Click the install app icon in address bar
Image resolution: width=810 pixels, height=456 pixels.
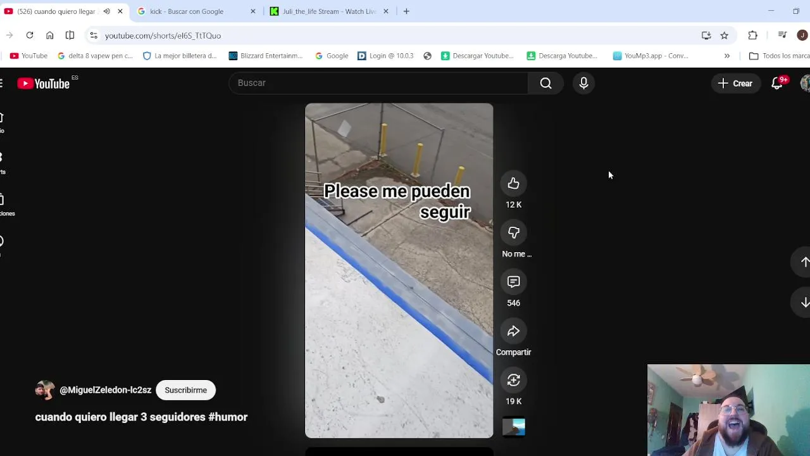[706, 35]
